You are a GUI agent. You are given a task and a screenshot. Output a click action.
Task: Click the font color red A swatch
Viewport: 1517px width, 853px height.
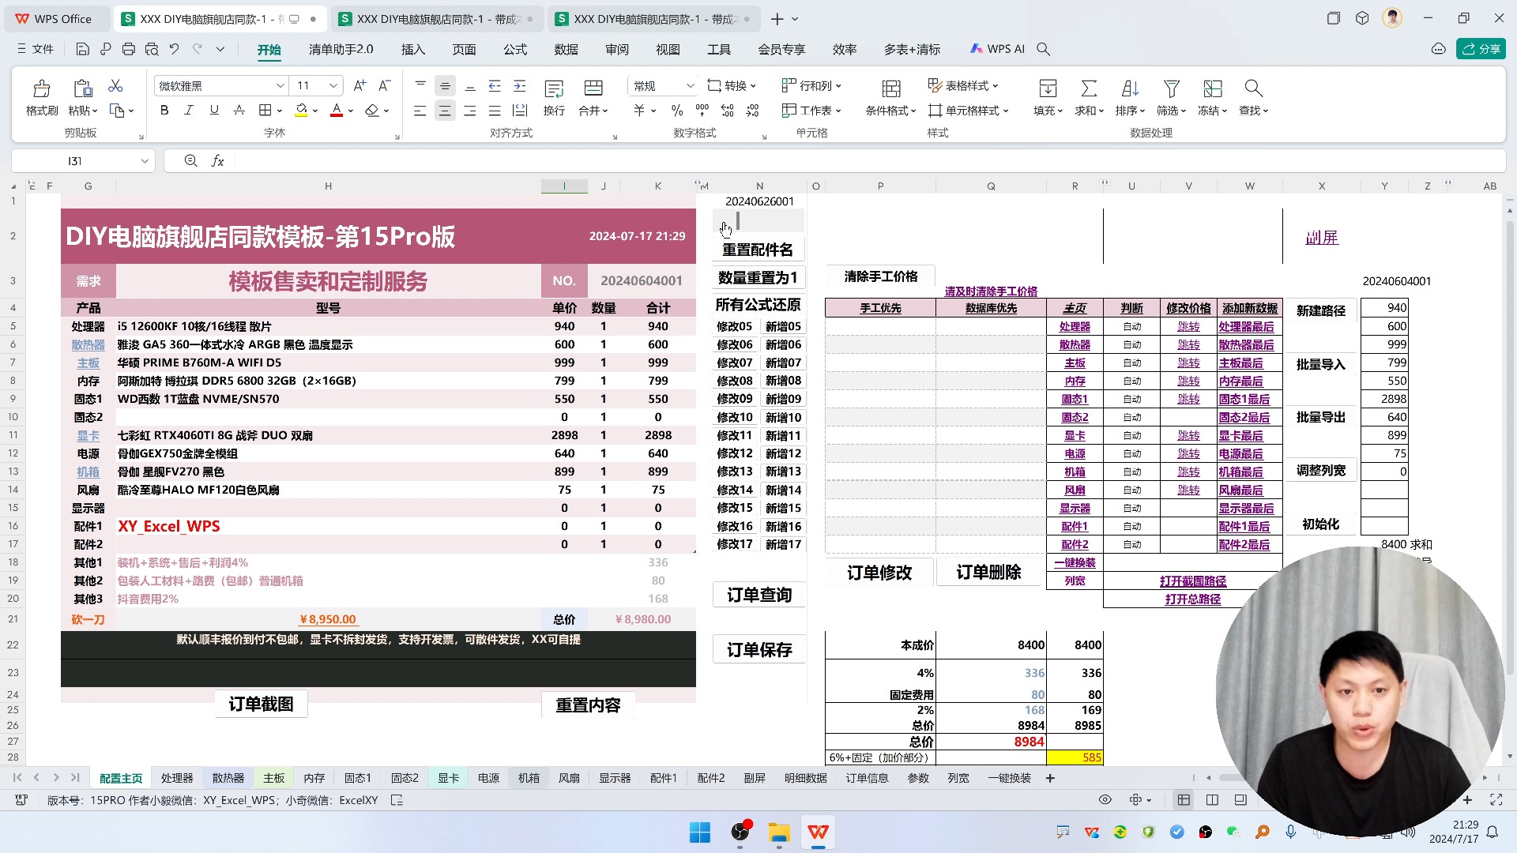click(337, 111)
